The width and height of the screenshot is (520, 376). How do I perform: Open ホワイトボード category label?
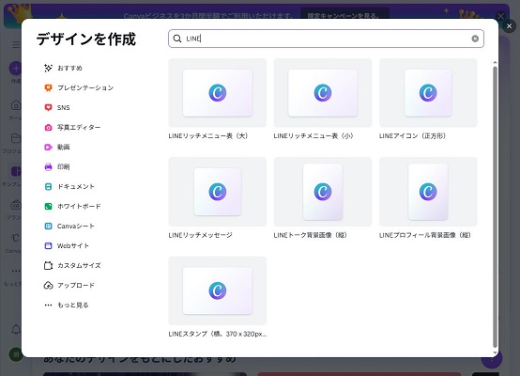(x=79, y=206)
